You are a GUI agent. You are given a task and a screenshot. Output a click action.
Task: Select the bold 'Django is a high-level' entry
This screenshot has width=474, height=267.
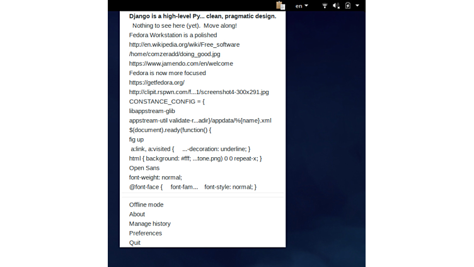tap(202, 16)
